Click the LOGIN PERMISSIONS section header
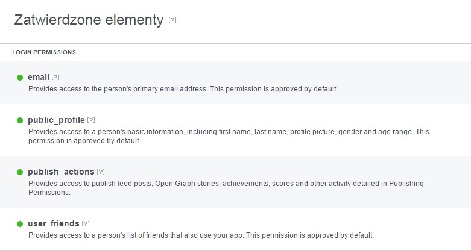Viewport: 471px width, 251px height. (44, 52)
